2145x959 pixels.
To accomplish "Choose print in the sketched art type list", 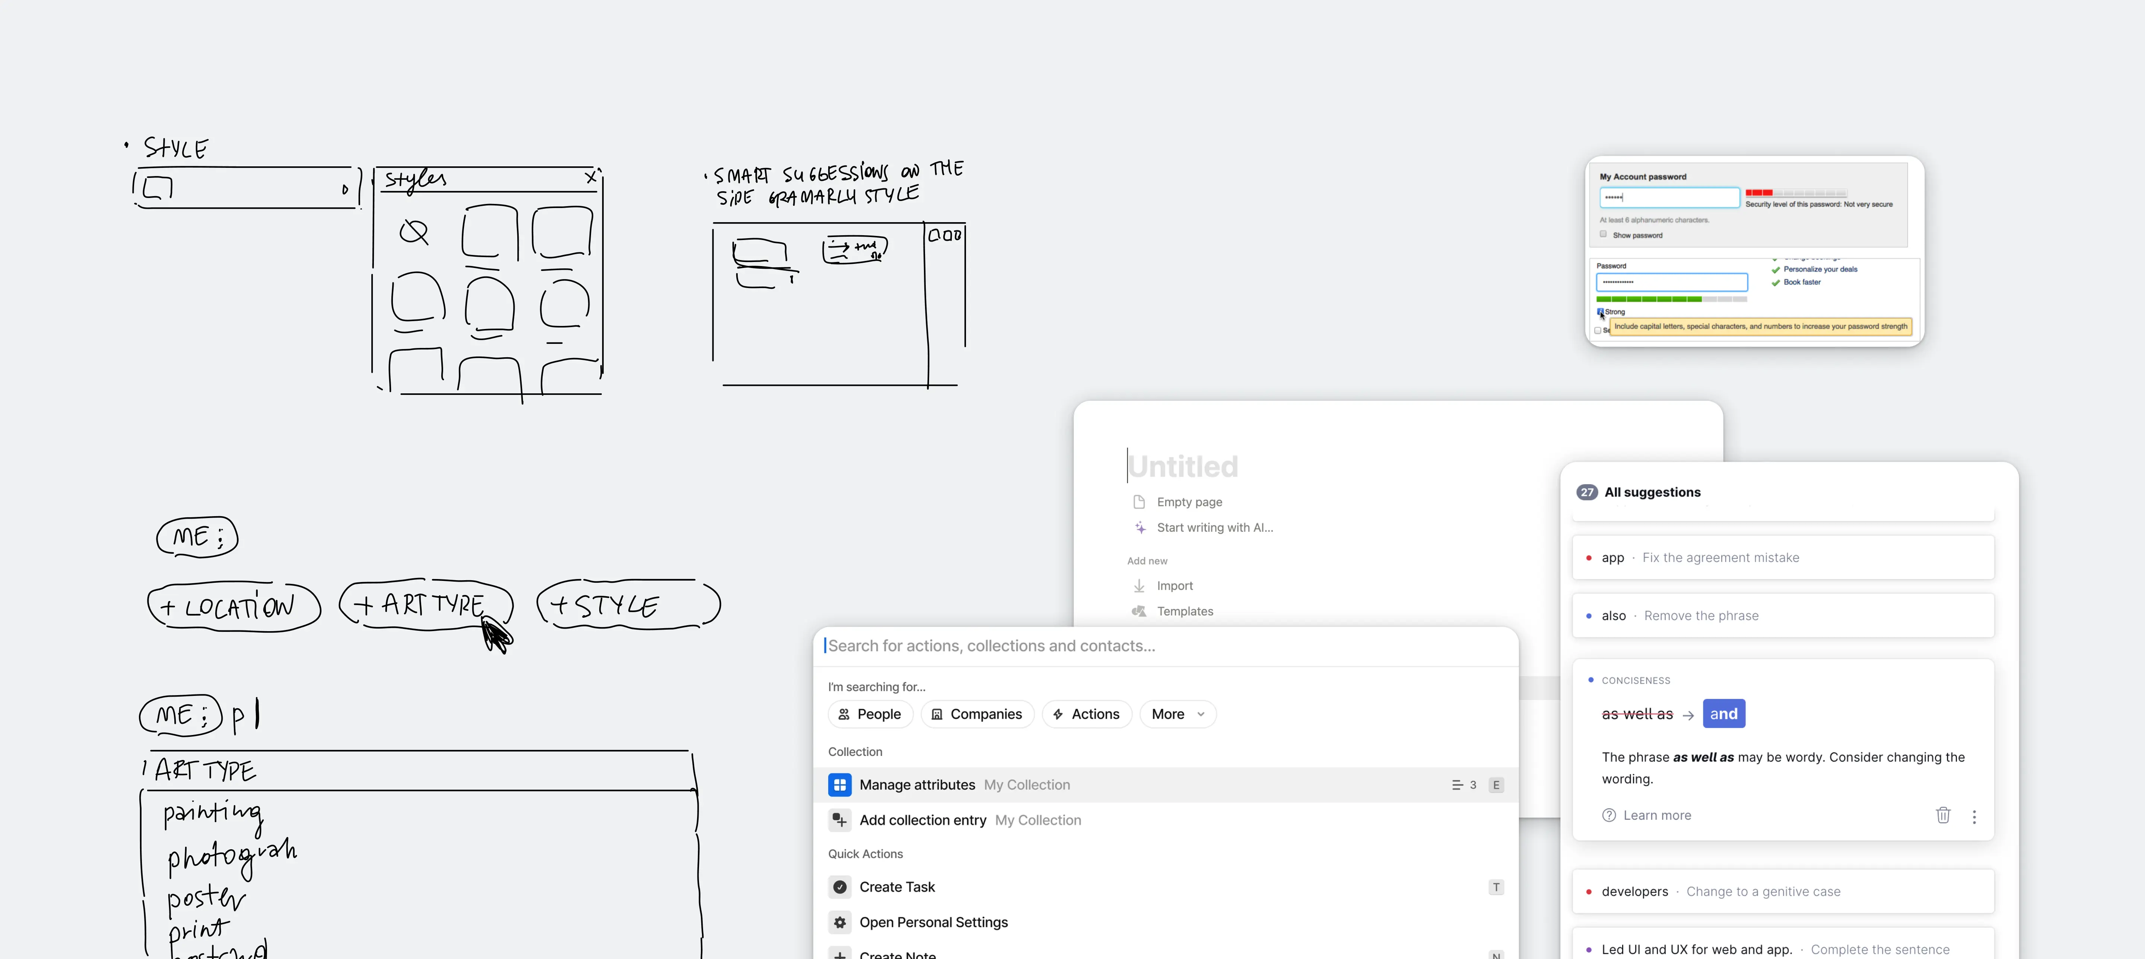I will point(198,930).
